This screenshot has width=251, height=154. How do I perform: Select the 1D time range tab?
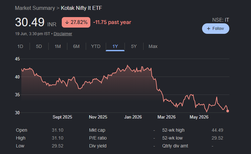coord(20,46)
